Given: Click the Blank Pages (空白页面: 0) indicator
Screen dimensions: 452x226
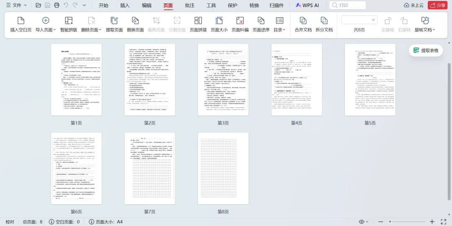Looking at the screenshot, I should 64,222.
